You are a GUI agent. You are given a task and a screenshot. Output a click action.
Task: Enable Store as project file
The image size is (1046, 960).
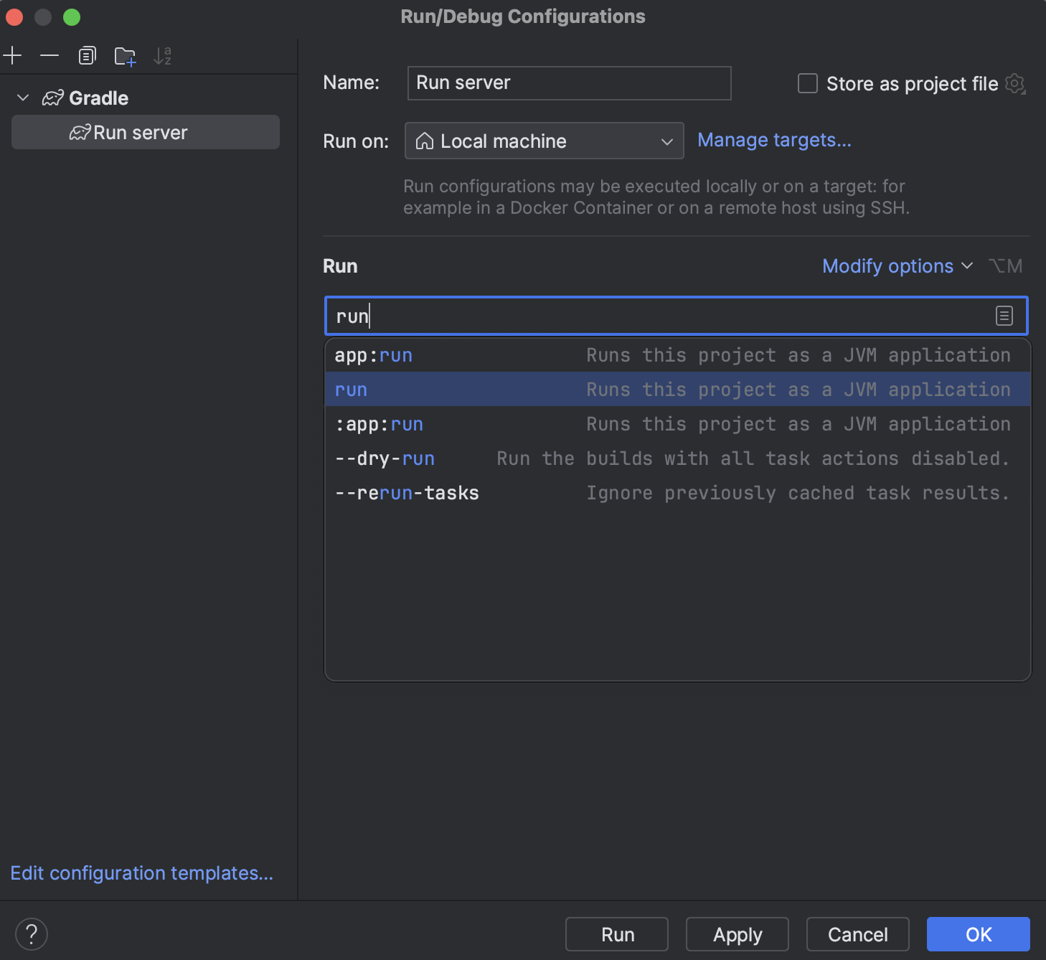click(x=806, y=83)
